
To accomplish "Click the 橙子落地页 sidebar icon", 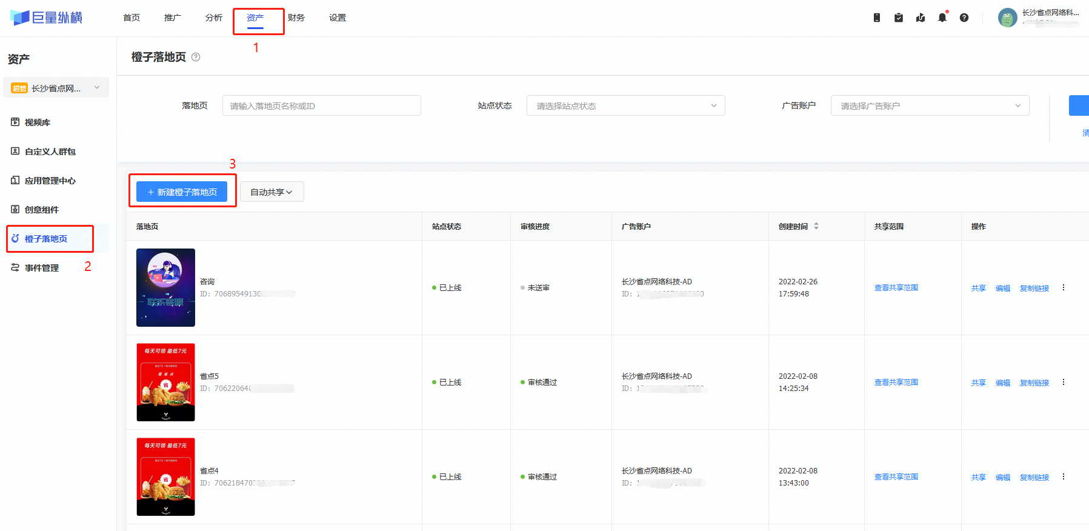I will [x=15, y=238].
